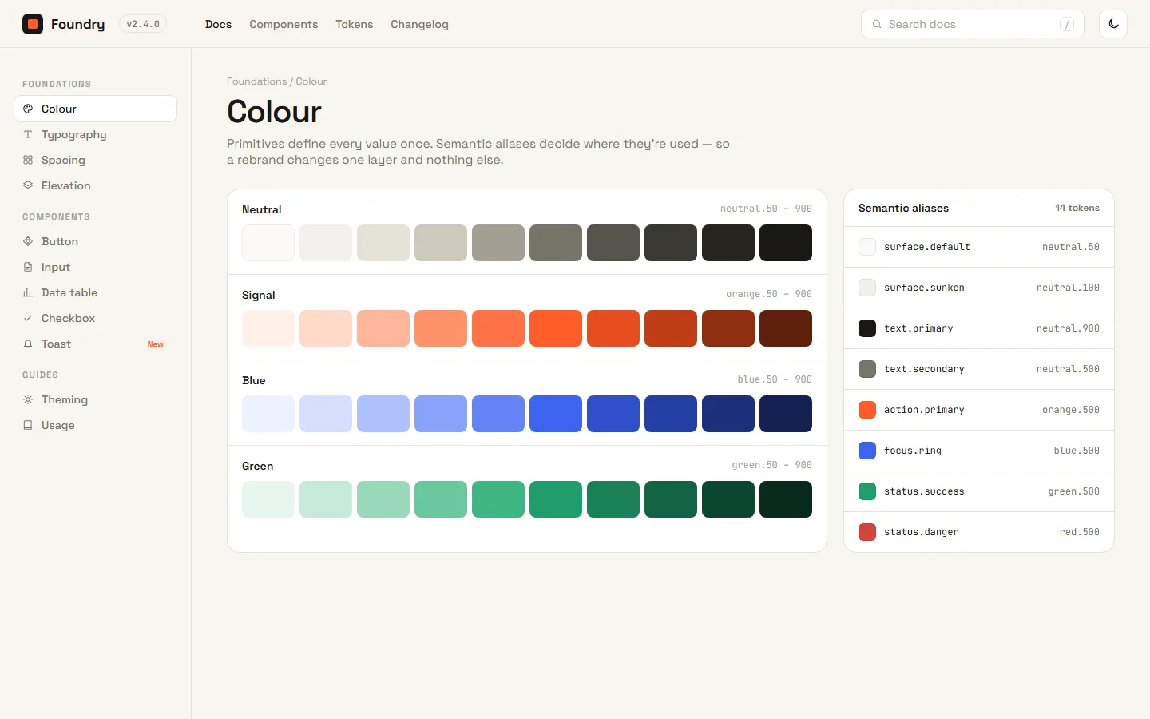Pick the lightest Green swatch

click(268, 499)
